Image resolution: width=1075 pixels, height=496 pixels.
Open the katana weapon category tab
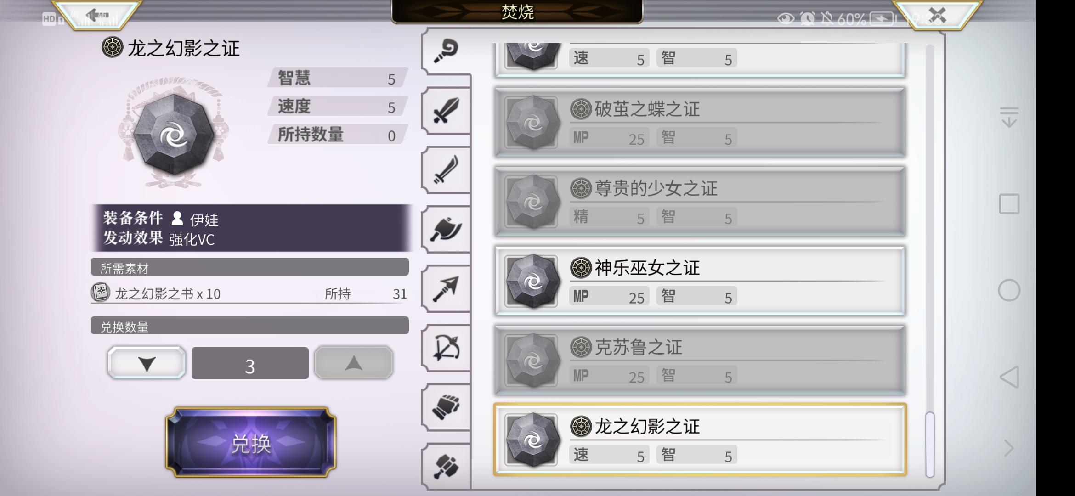coord(446,170)
